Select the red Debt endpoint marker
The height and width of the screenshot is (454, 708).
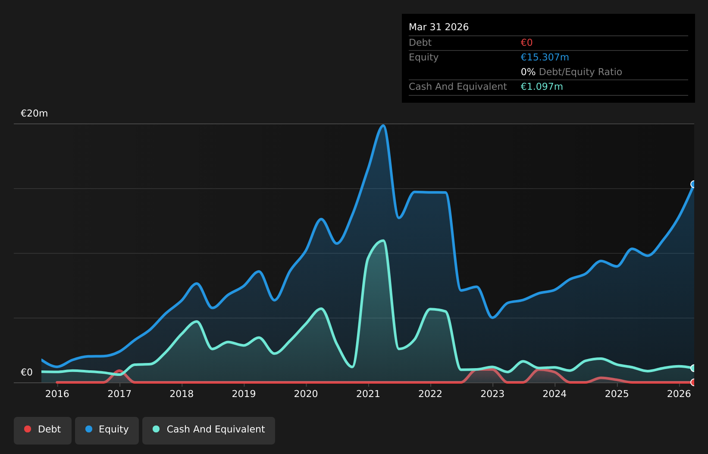click(694, 382)
